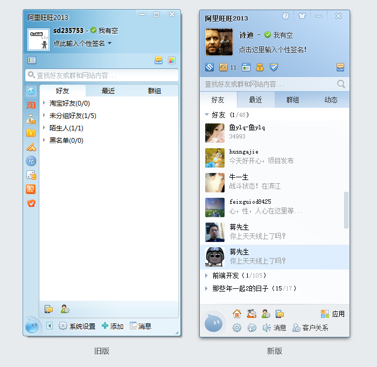377x367 pixels.
Task: Click 客户关系 in new version bottom bar
Action: (x=310, y=328)
